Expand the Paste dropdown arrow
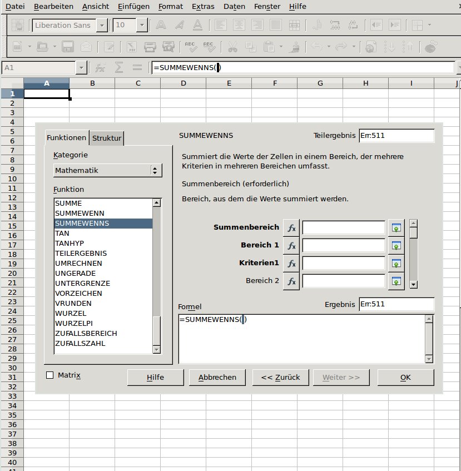 click(x=281, y=47)
